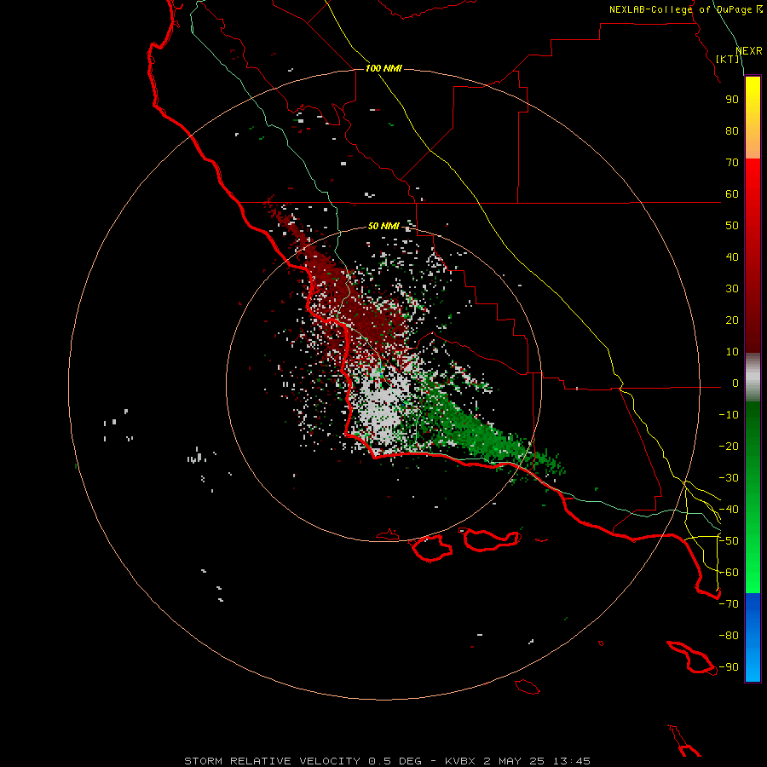Click the "-60" scale value
This screenshot has height=767, width=767.
729,573
